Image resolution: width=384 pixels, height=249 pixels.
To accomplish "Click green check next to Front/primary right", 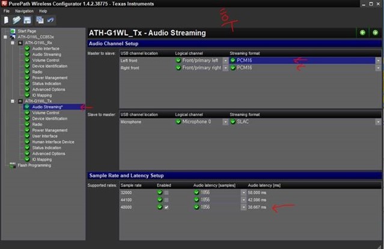I will pos(178,68).
